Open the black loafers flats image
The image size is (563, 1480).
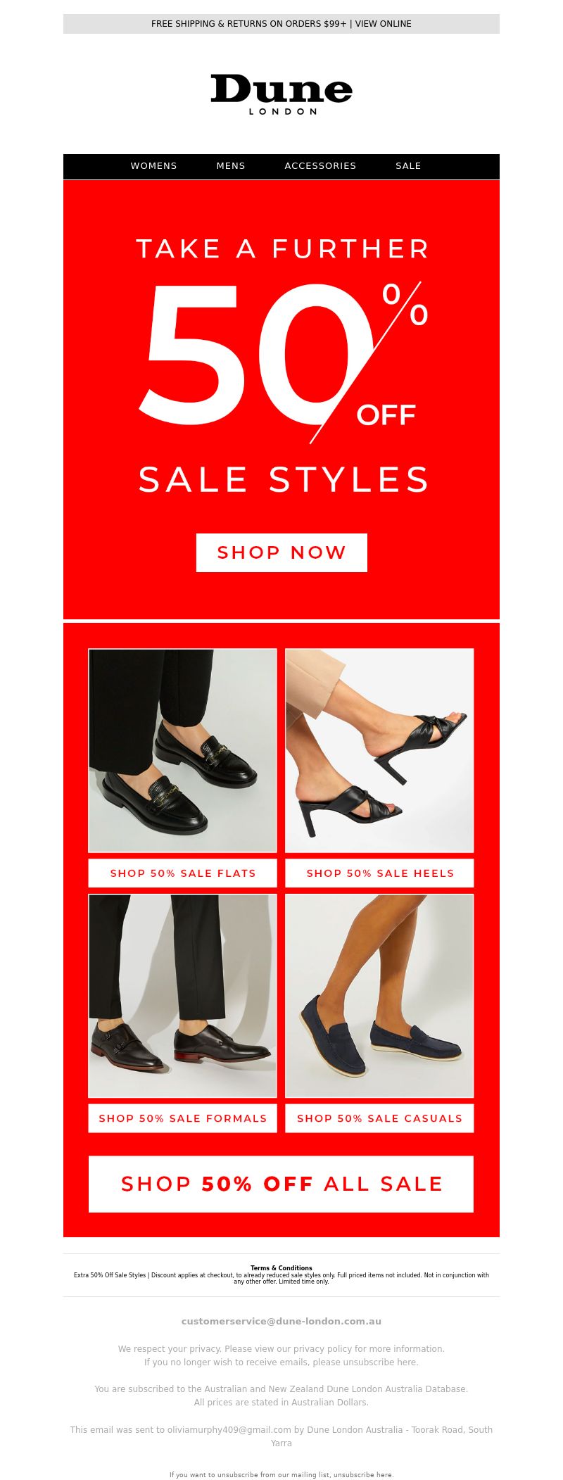(x=182, y=750)
